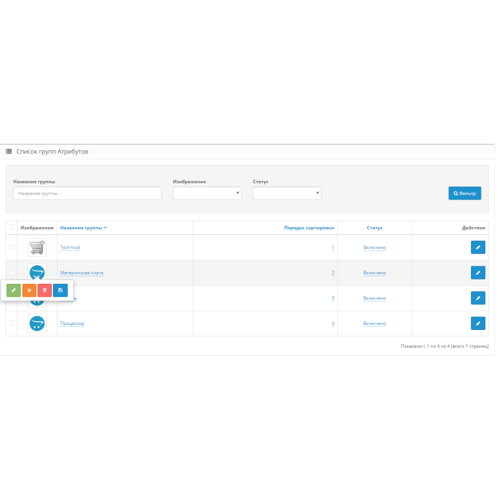
Task: Edit Материнская плата row with pencil button
Action: (x=478, y=273)
